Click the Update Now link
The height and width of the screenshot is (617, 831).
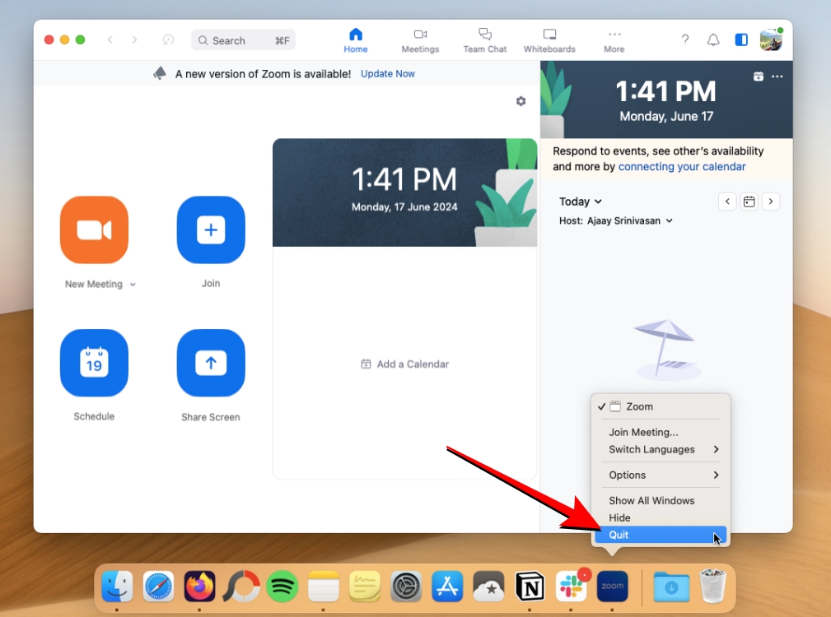pos(387,73)
